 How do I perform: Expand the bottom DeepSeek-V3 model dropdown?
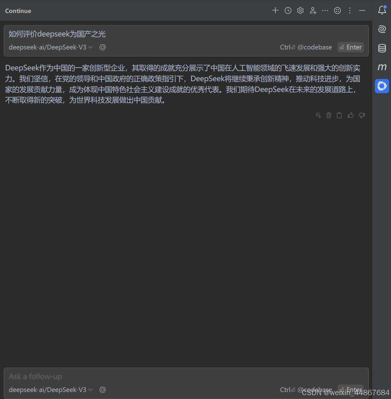(x=50, y=390)
